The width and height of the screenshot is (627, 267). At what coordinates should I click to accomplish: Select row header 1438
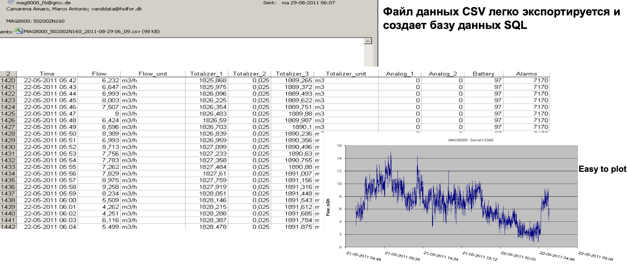click(8, 200)
